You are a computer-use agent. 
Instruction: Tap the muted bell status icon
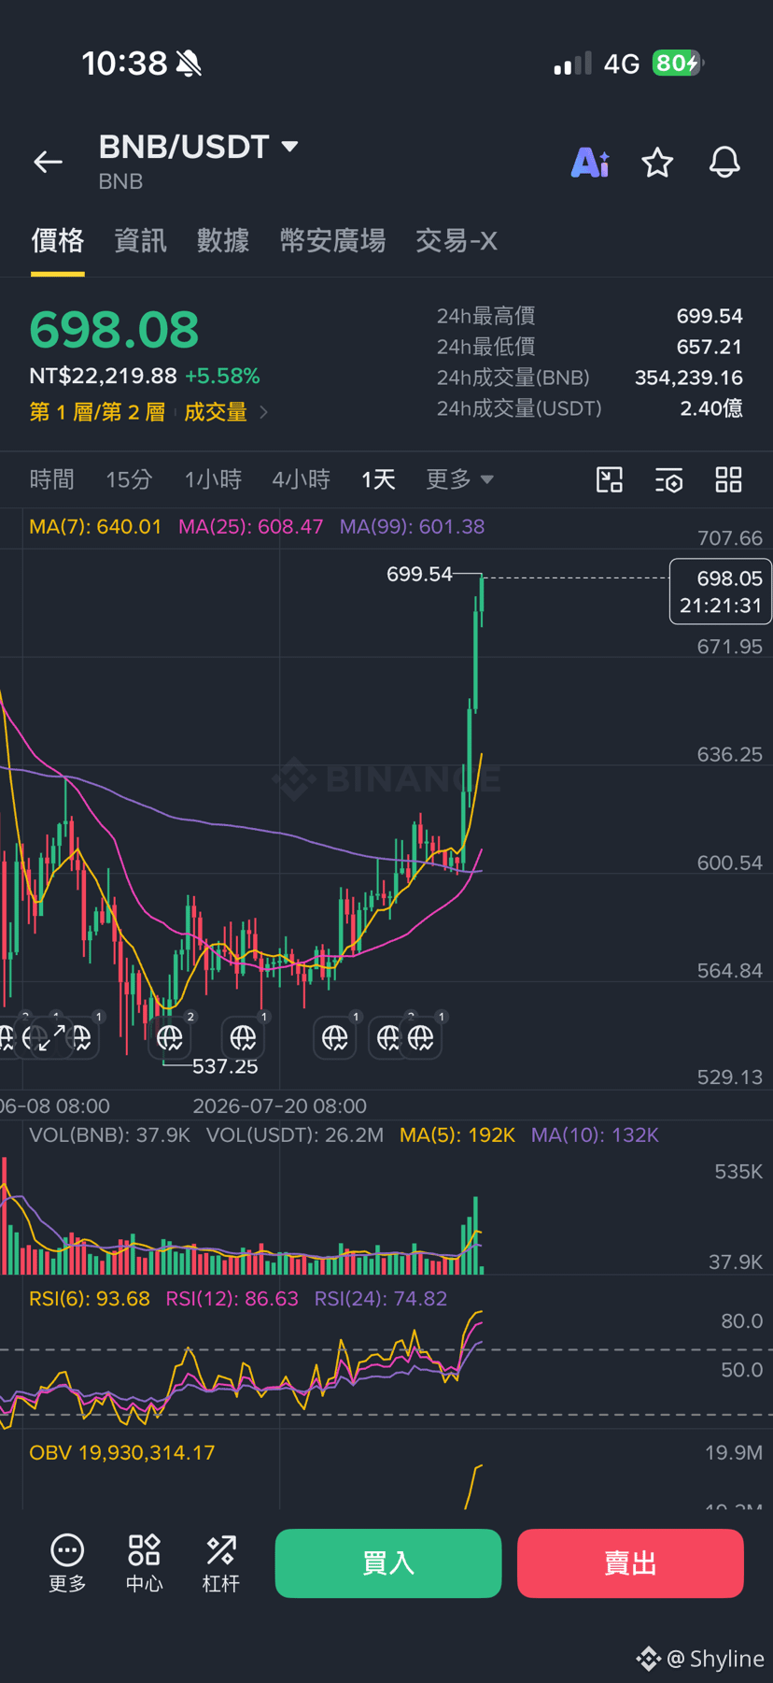point(189,64)
